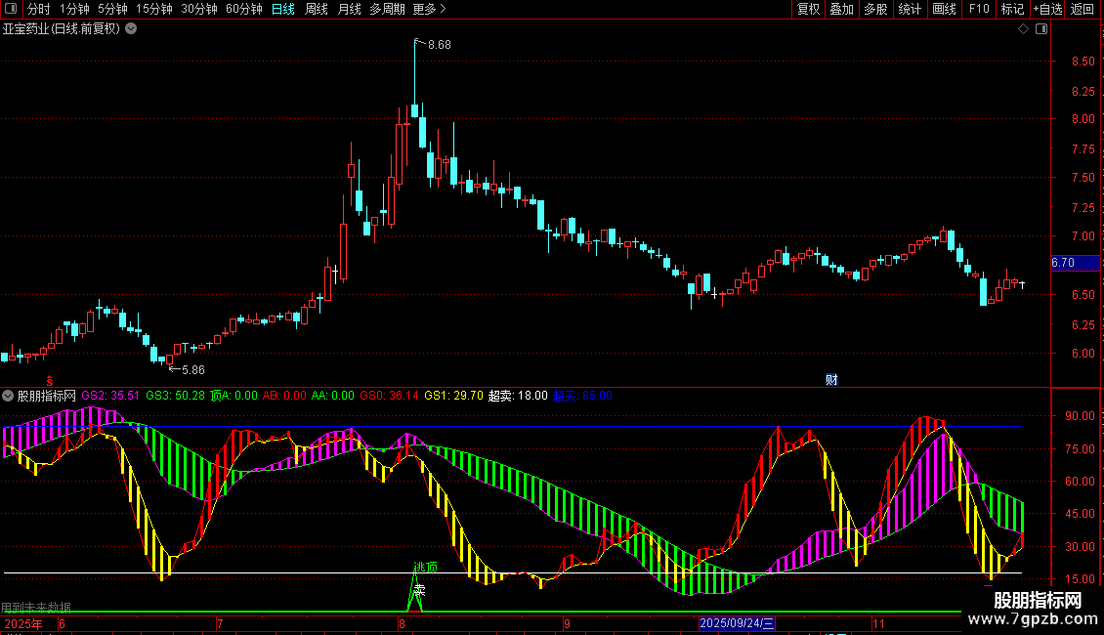Click the 财 financial marker on chart
Viewport: 1104px width, 635px height.
831,380
